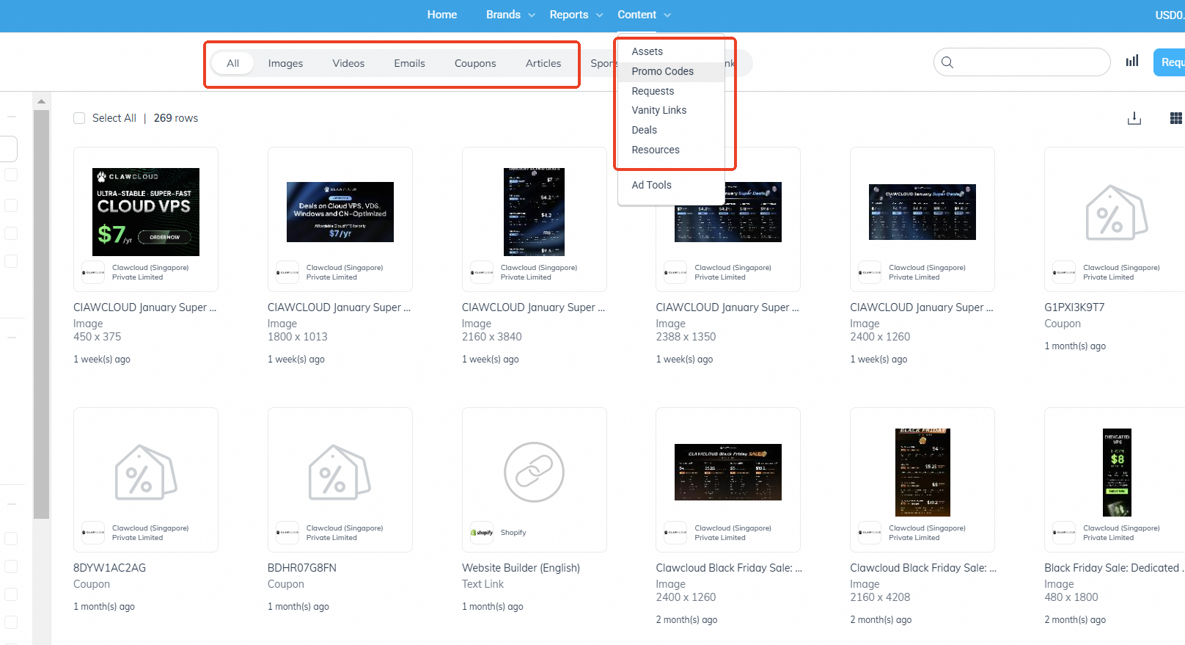Collapse the Content dropdown menu
Screen dimensions: 1185x645
coord(644,15)
